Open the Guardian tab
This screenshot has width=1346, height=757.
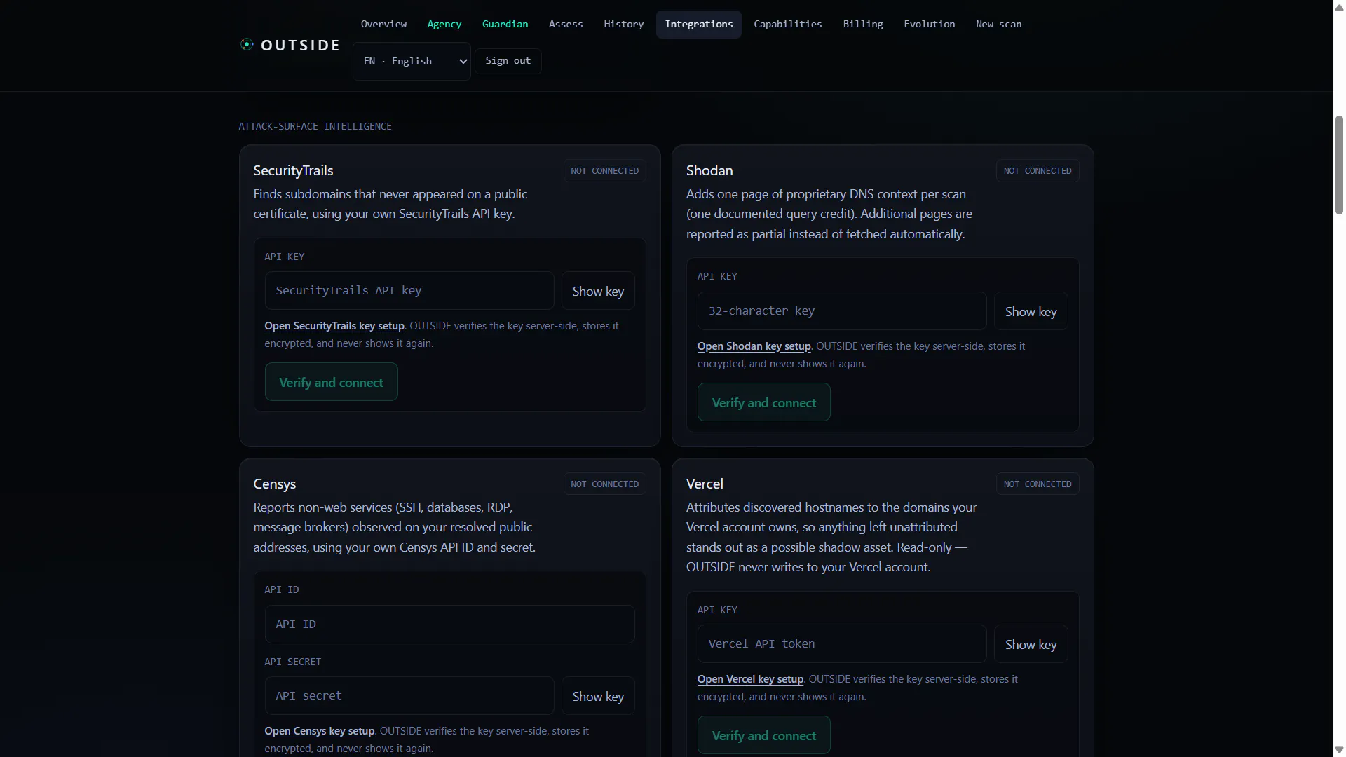(505, 25)
